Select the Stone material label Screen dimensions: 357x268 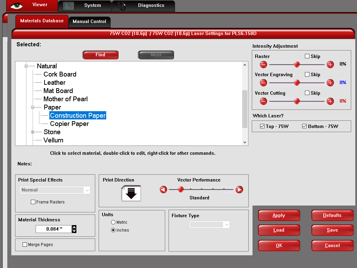[x=52, y=132]
